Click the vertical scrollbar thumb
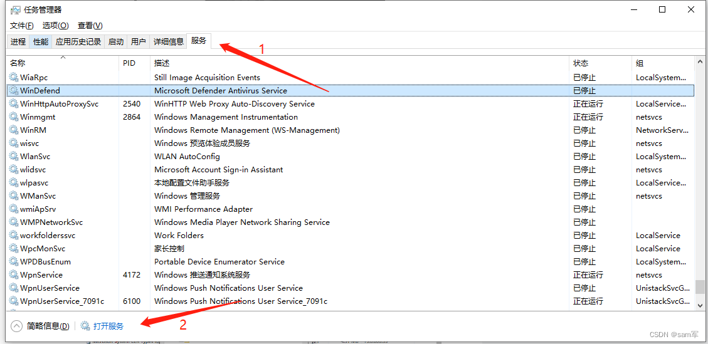Viewport: 708px width, 344px height. pyautogui.click(x=700, y=287)
